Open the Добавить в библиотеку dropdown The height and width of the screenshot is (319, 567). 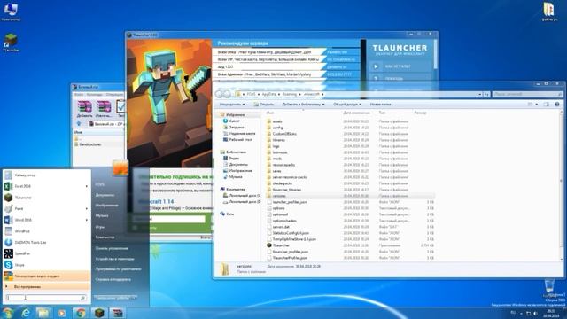coord(303,105)
